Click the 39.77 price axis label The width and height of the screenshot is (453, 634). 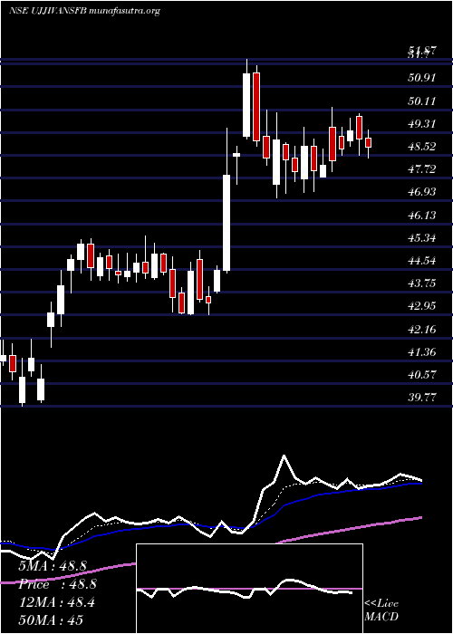[x=422, y=397]
